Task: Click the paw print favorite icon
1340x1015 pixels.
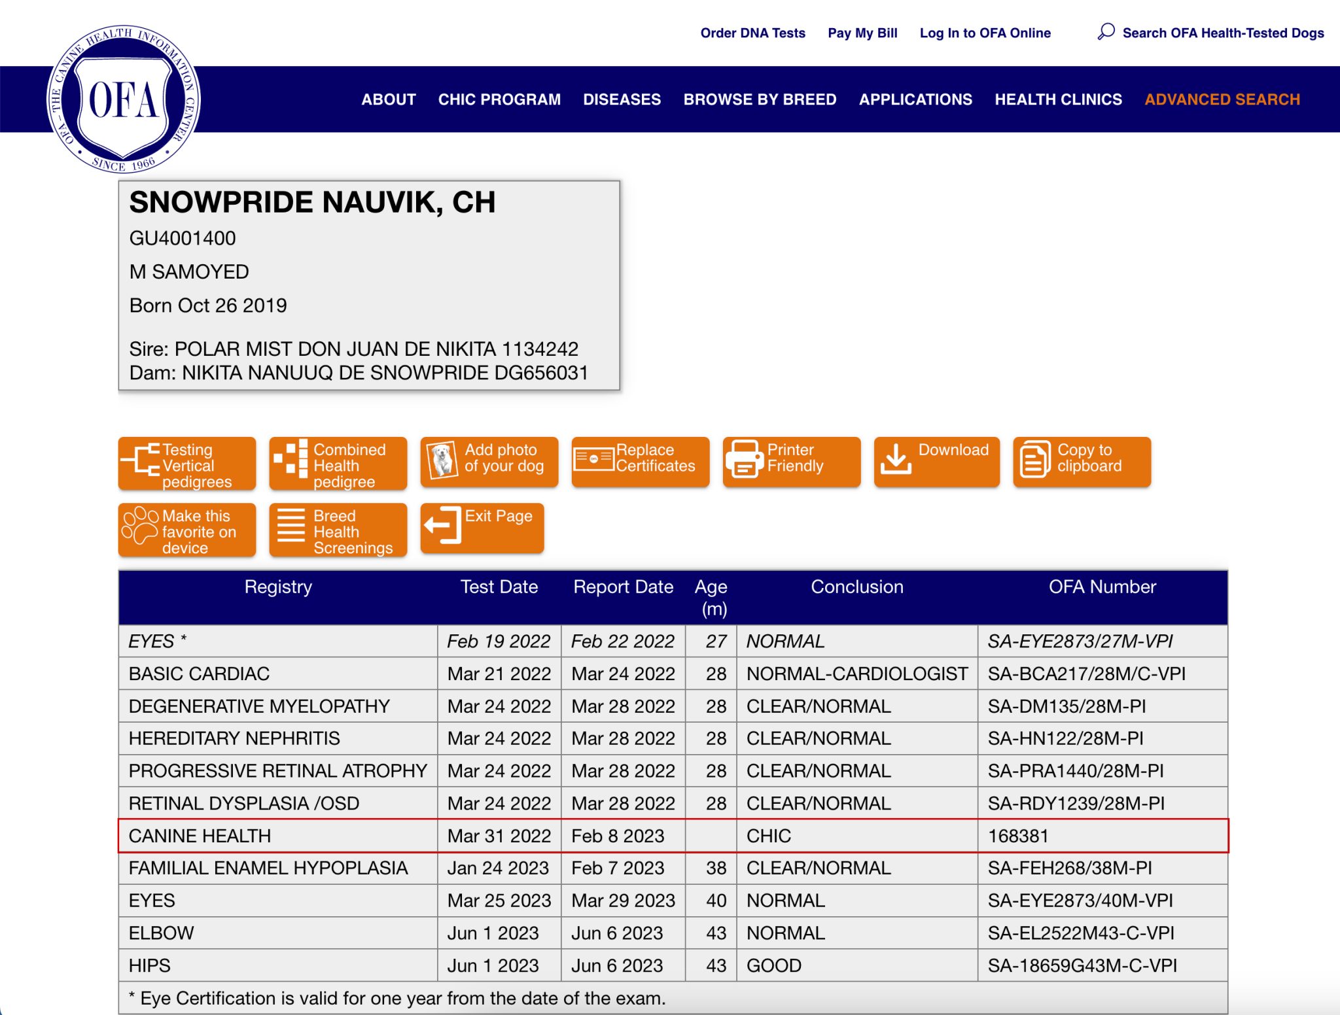Action: (139, 526)
